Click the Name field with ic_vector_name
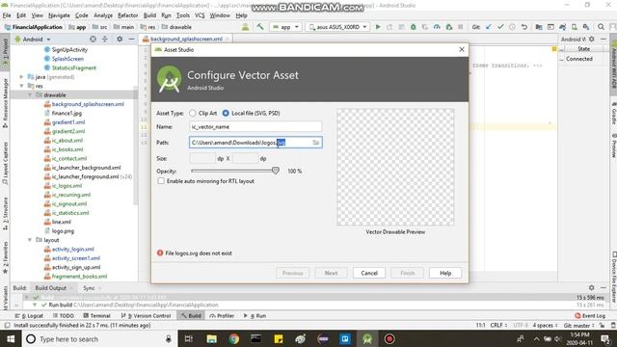 [255, 126]
